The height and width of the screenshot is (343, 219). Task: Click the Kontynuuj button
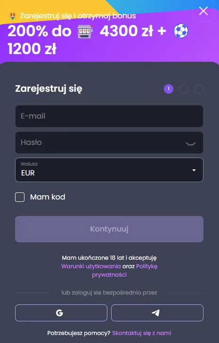[109, 229]
